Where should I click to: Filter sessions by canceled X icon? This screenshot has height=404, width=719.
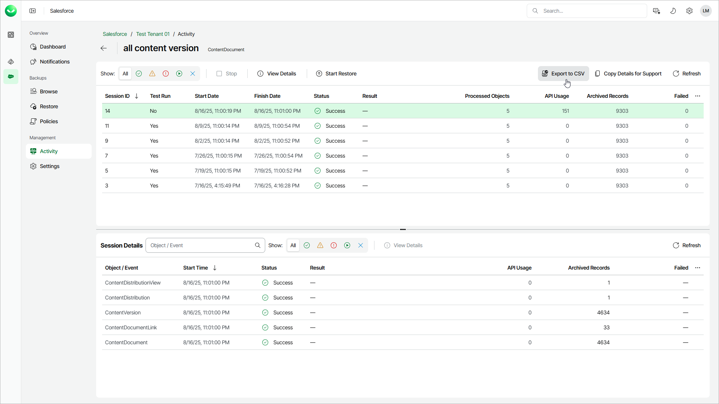pos(193,74)
